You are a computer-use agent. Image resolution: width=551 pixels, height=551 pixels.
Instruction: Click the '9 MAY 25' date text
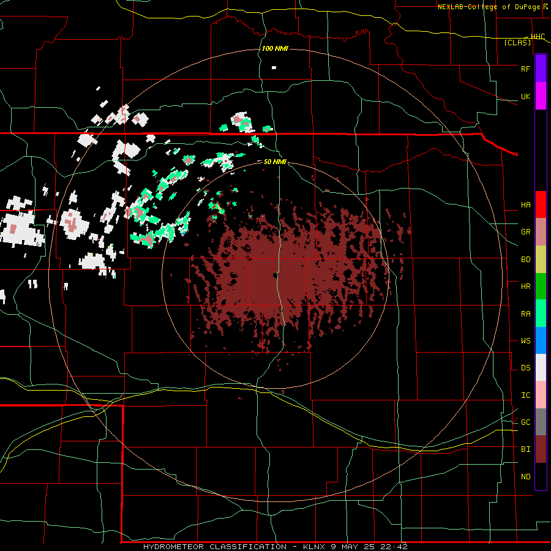coord(353,547)
